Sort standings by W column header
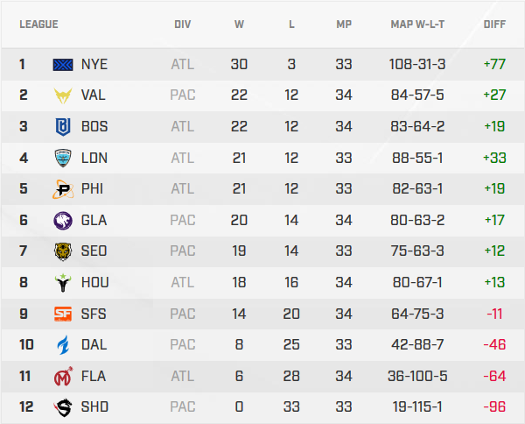525x424 pixels. click(239, 24)
